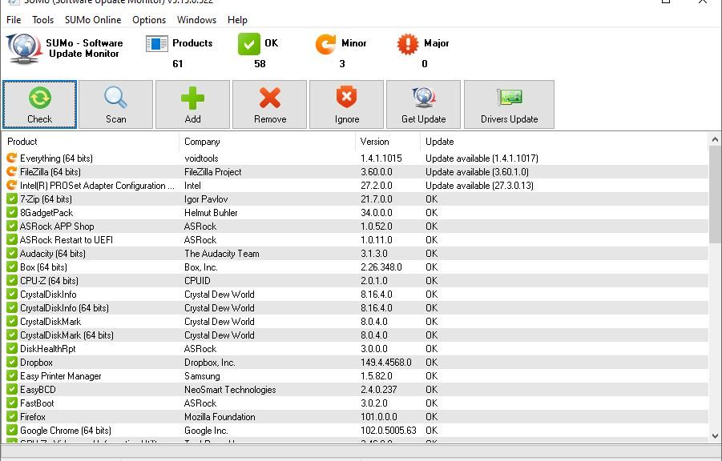Open the Options menu

tap(149, 20)
